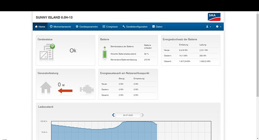Open the Home tab
The image size is (259, 140).
[x=40, y=27]
